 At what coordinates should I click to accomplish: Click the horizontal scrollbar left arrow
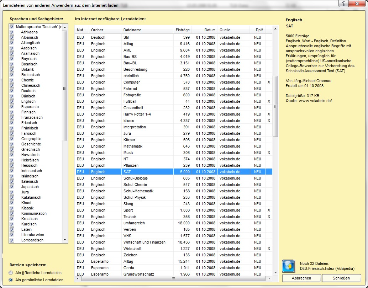point(78,279)
